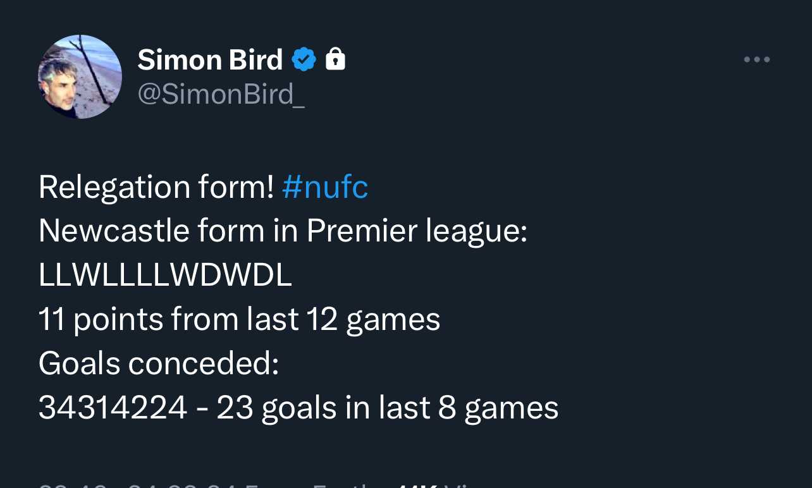Viewport: 812px width, 488px height.
Task: Click '11 points from last 12 games' line
Action: 239,320
